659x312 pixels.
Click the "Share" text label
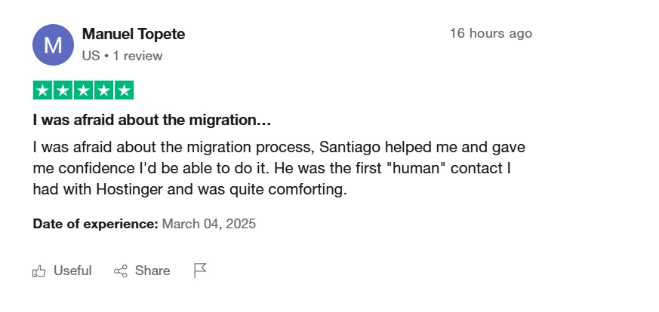152,271
